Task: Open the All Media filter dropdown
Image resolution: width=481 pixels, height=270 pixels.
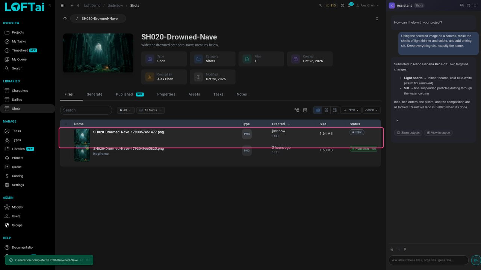Action: click(150, 110)
